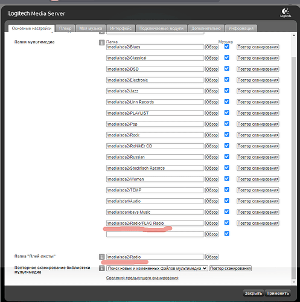Image resolution: width=300 pixels, height=302 pixels.
Task: Rescan the /media/sda2/Radio/FLAC Radio folder
Action: coord(258,223)
